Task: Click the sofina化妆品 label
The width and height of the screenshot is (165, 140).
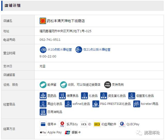Action: pos(81,104)
